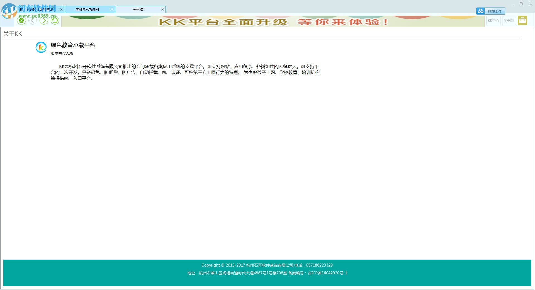The image size is (535, 290).
Task: Click the 关于KK page heading
Action: pos(13,34)
